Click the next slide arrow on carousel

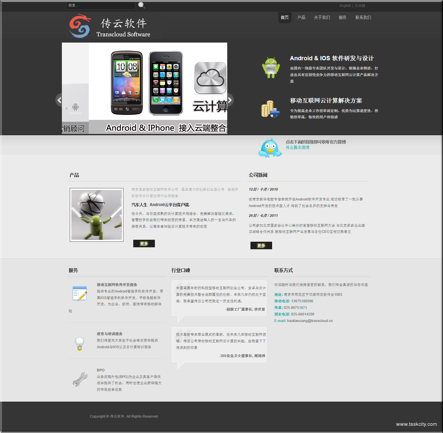[230, 100]
